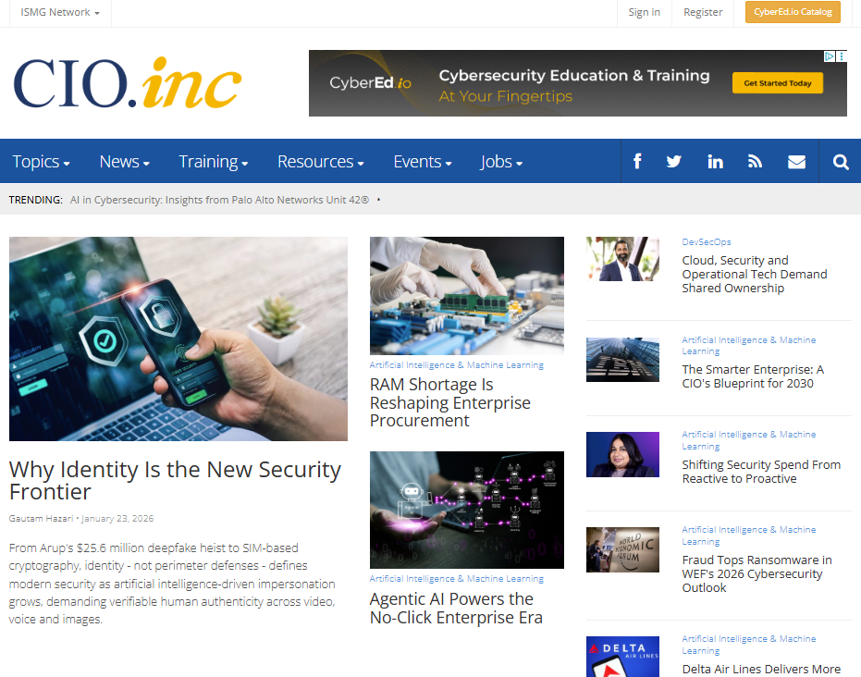The width and height of the screenshot is (861, 677).
Task: Open the News menu
Action: pyautogui.click(x=125, y=162)
